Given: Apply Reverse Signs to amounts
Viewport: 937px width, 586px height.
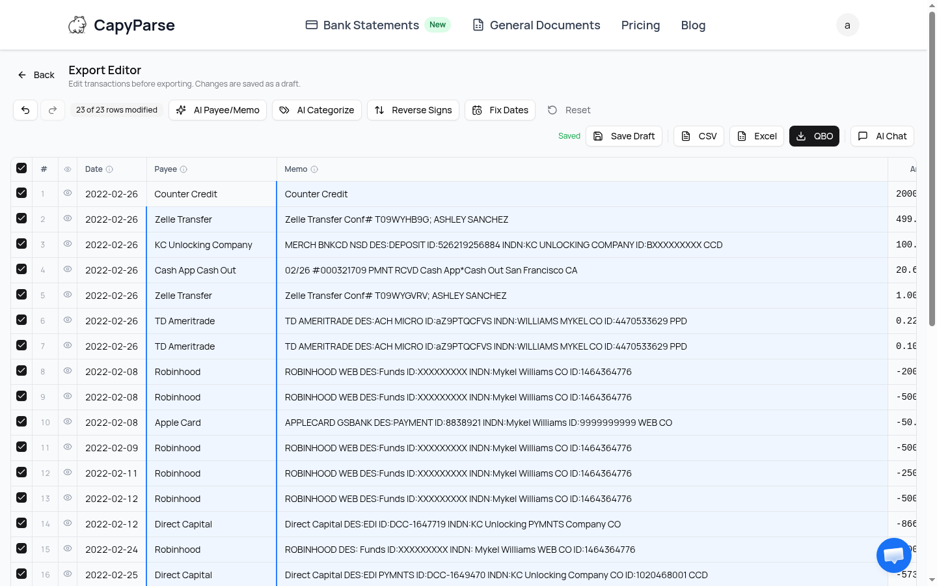Looking at the screenshot, I should (x=413, y=110).
